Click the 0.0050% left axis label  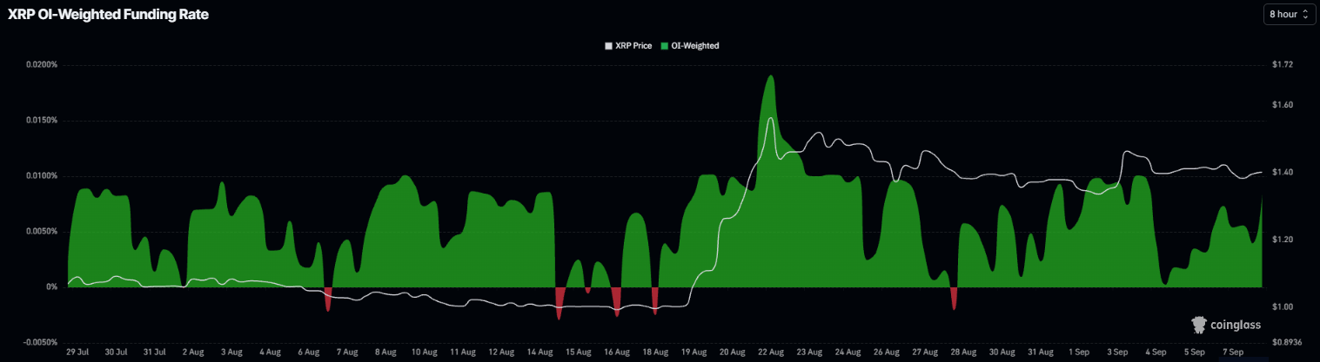coord(42,232)
